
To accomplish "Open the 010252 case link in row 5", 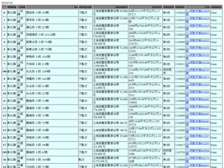I will (x=197, y=49).
